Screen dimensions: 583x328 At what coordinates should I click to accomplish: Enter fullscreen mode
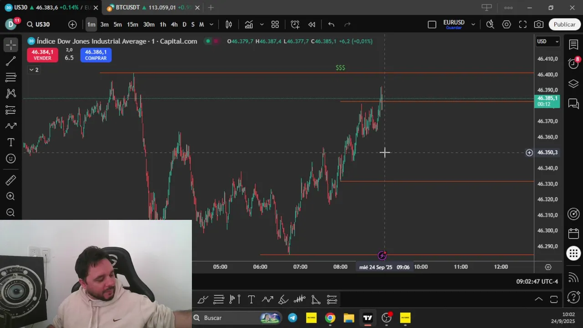pos(523,25)
